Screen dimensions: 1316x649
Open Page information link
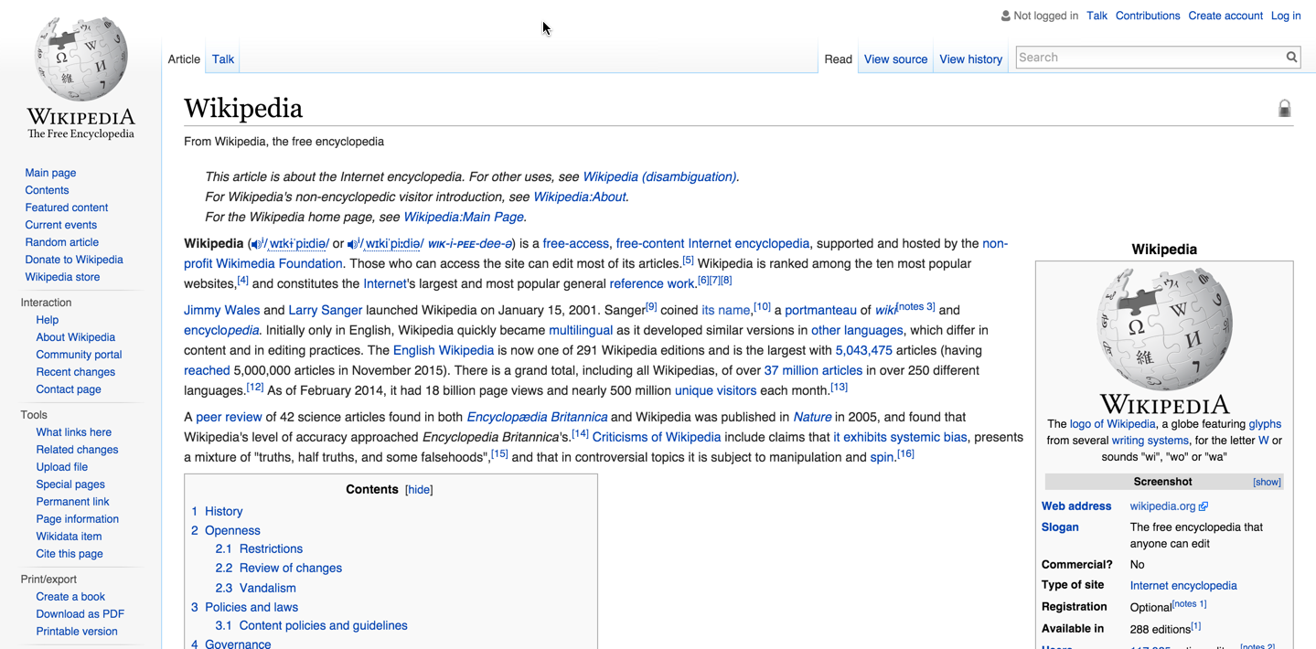pos(77,519)
